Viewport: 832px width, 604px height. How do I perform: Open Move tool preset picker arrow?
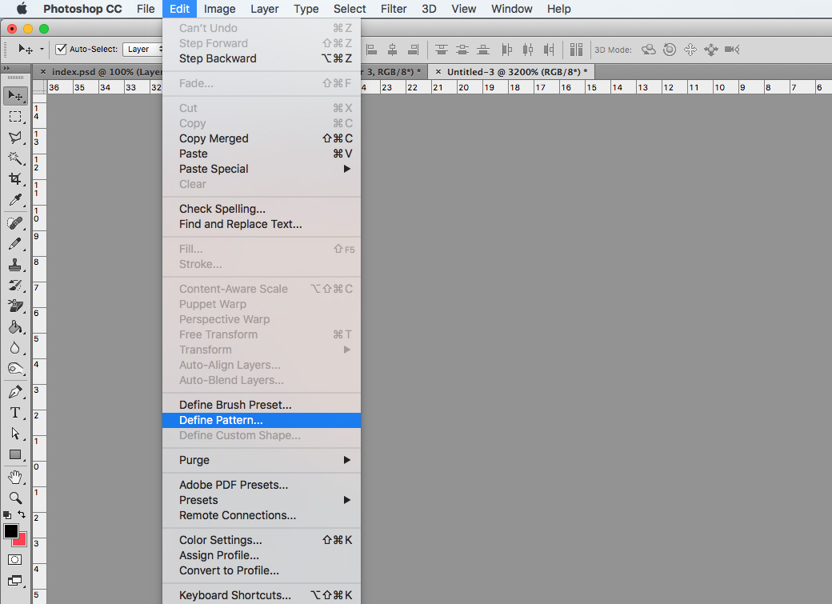click(x=42, y=50)
